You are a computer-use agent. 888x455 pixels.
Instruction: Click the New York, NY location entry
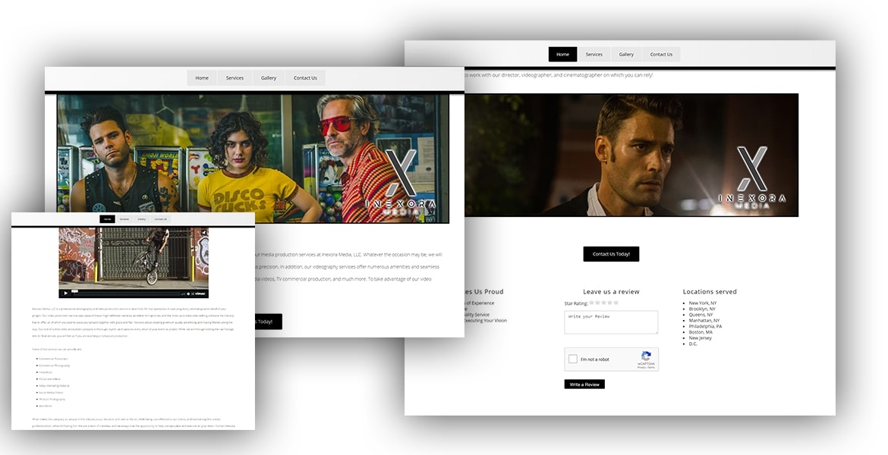click(703, 303)
